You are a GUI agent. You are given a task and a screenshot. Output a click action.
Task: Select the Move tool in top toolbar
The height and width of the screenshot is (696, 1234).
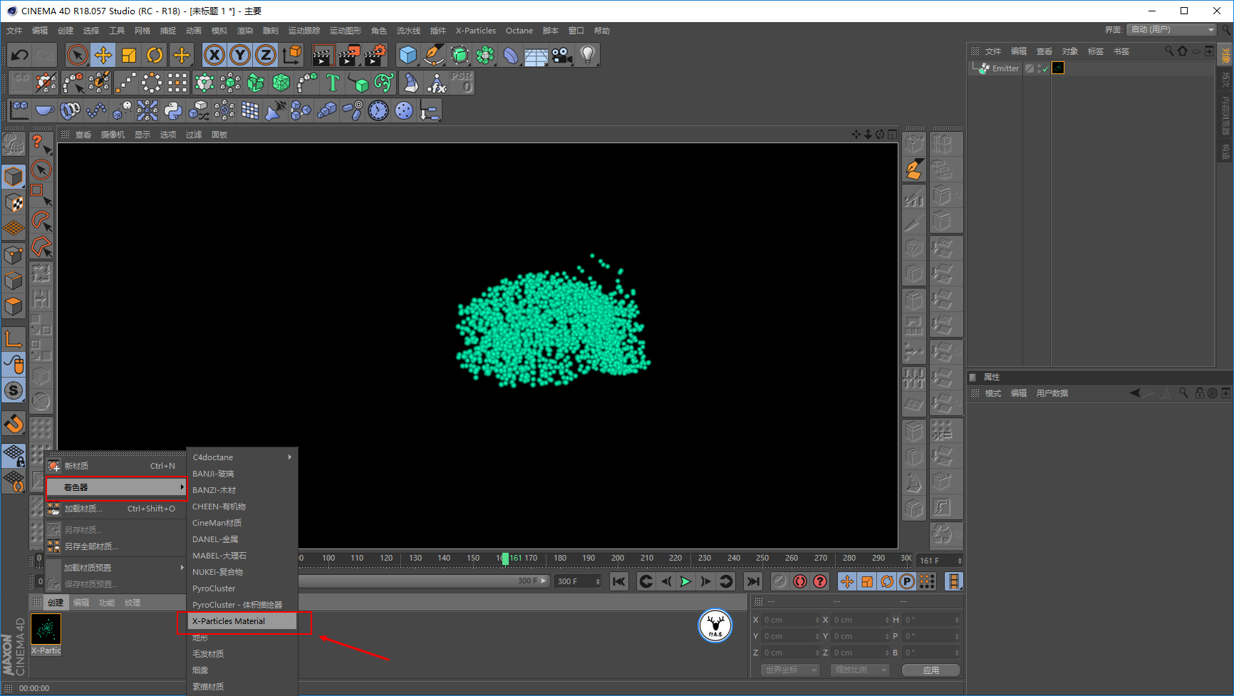click(x=103, y=55)
